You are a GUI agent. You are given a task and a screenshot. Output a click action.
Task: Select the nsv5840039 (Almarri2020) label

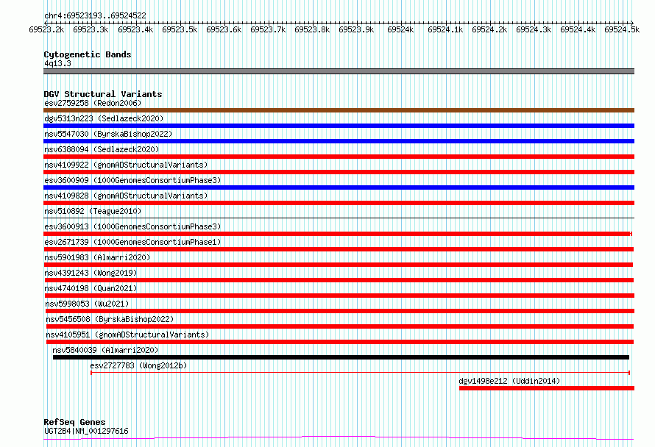pyautogui.click(x=105, y=350)
